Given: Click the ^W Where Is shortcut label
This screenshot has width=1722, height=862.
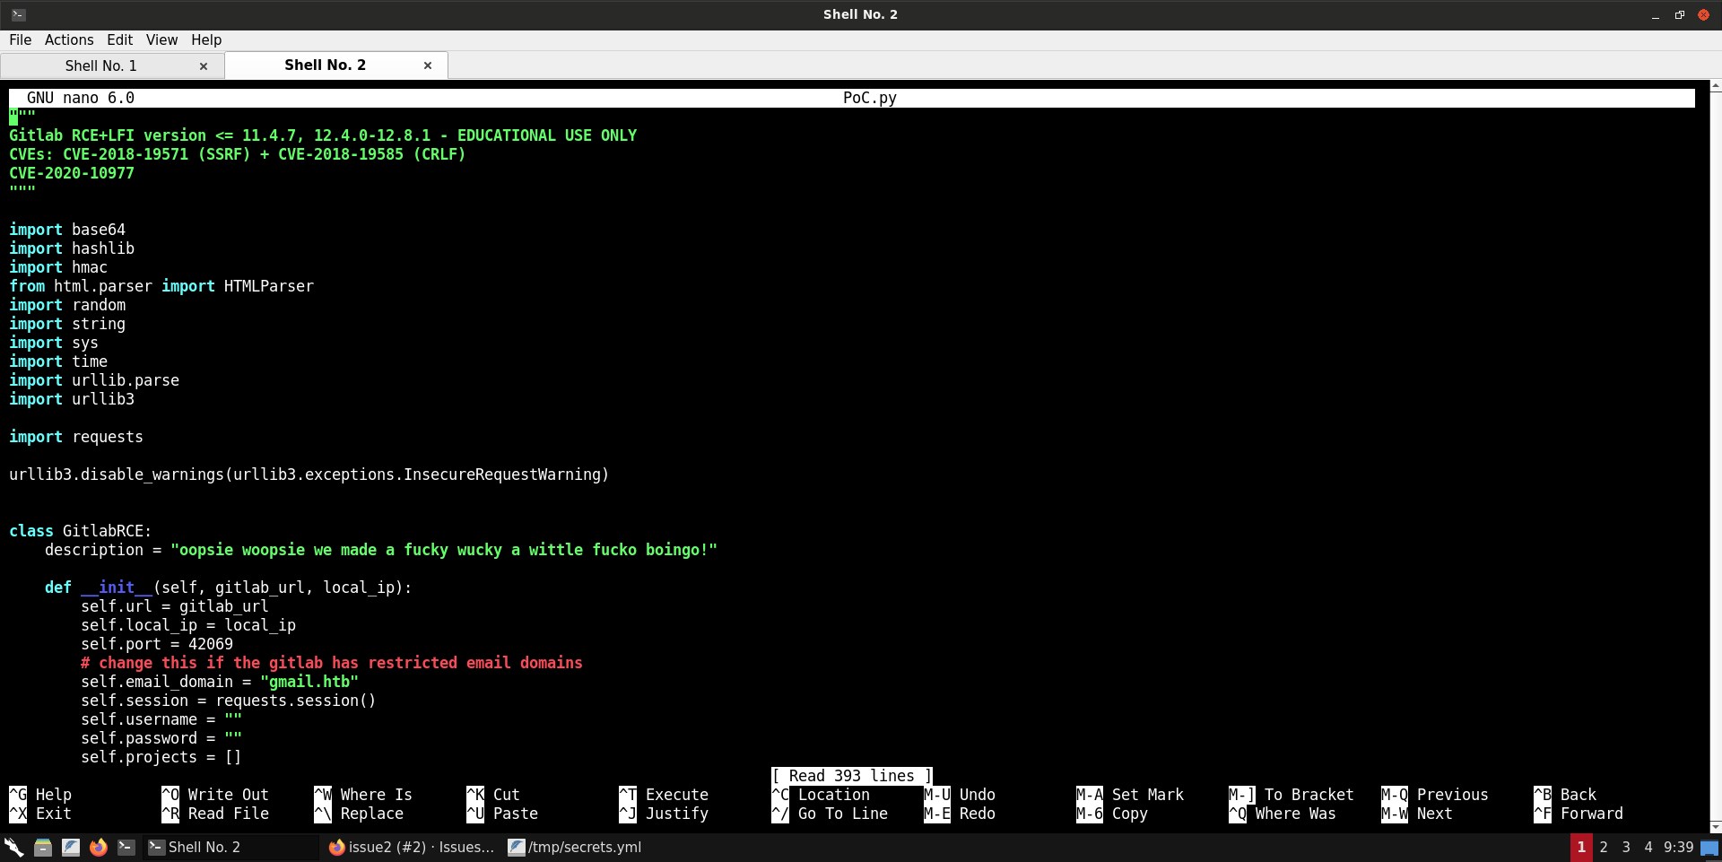Looking at the screenshot, I should coord(363,795).
